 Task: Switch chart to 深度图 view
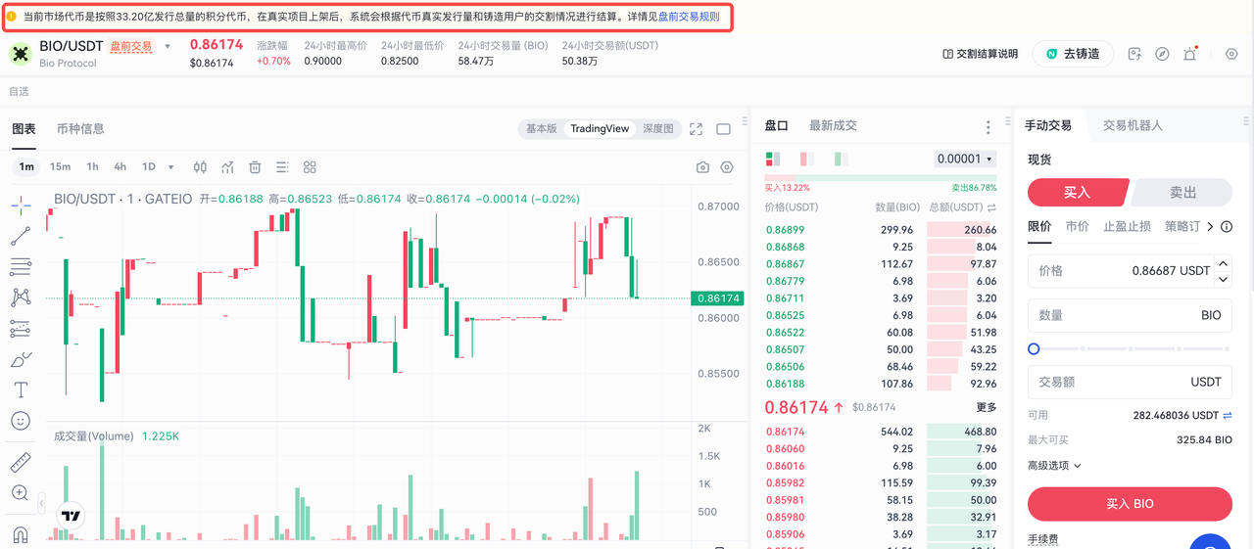click(x=658, y=129)
